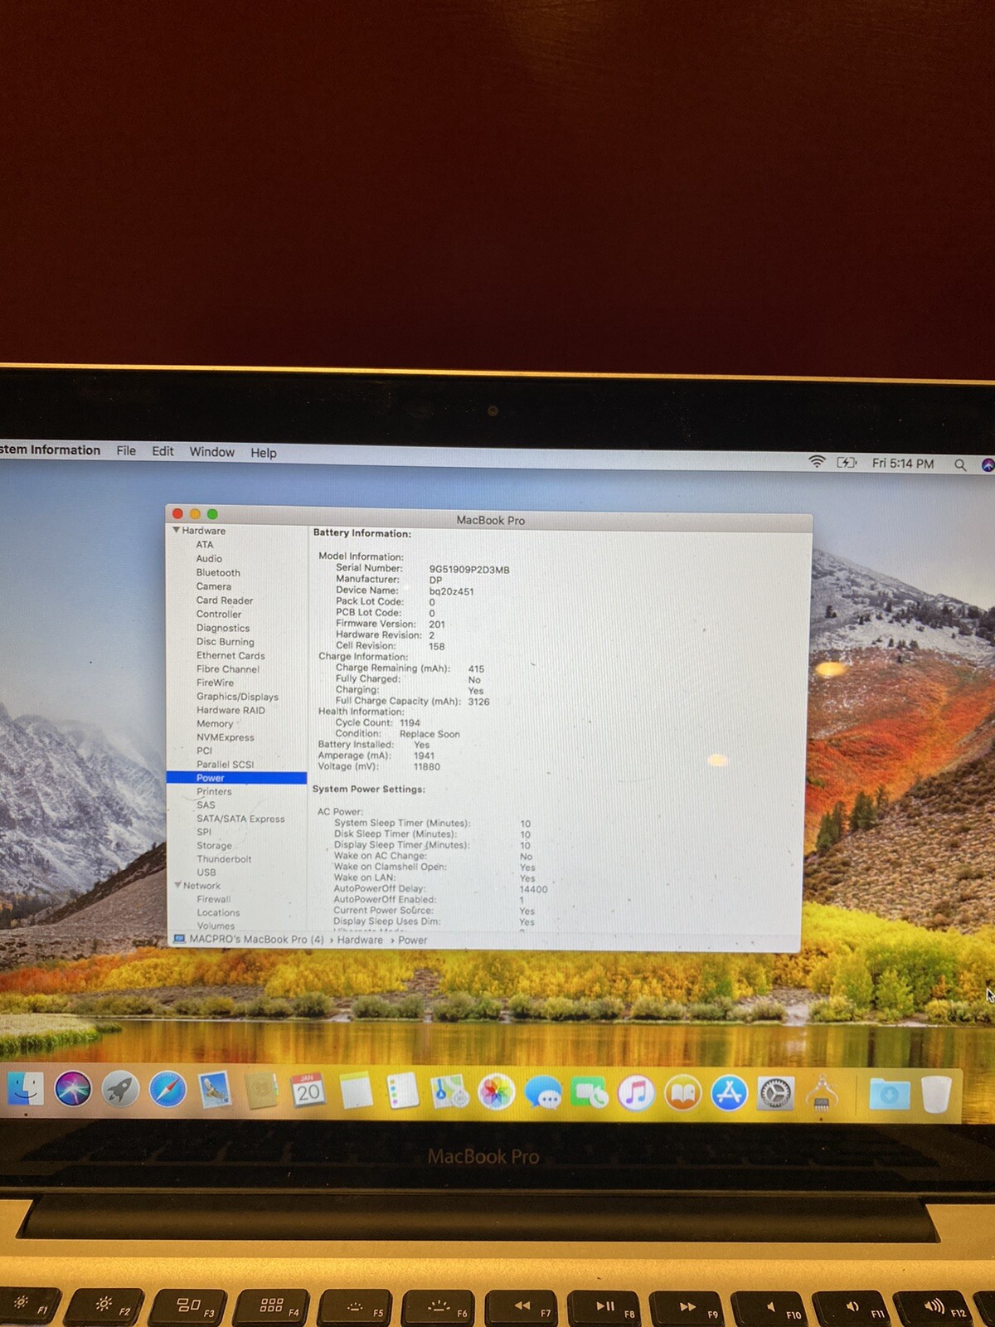
Task: Open Mail stamp icon in Dock
Action: click(x=215, y=1091)
